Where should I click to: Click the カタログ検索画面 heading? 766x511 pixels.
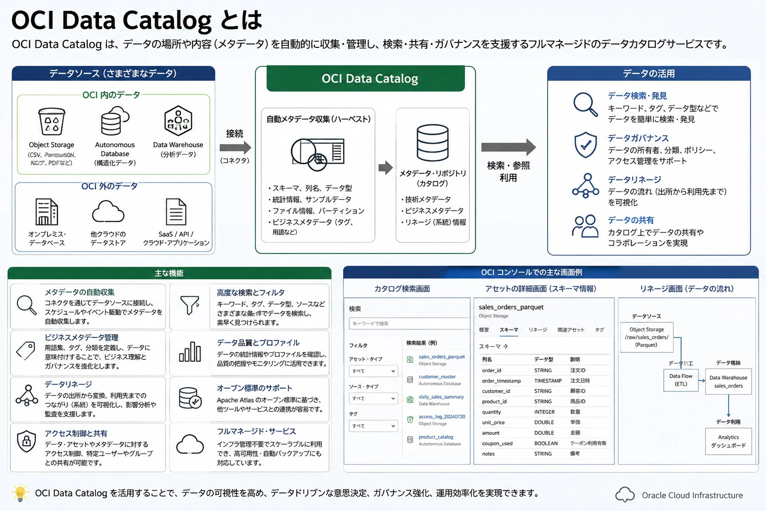click(402, 289)
